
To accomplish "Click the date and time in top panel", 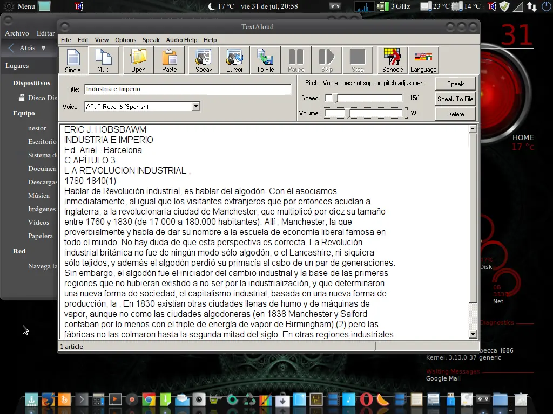I will pyautogui.click(x=269, y=6).
